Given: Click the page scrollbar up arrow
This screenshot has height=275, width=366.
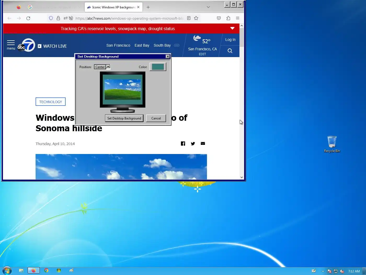Looking at the screenshot, I should [242, 26].
